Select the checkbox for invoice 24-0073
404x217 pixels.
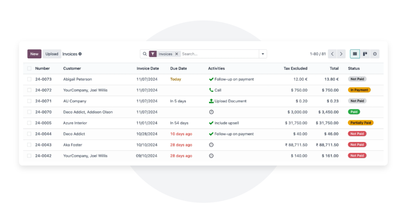coord(29,79)
